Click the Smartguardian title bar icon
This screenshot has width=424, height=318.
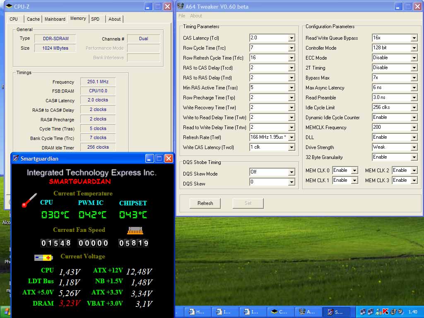(16, 158)
